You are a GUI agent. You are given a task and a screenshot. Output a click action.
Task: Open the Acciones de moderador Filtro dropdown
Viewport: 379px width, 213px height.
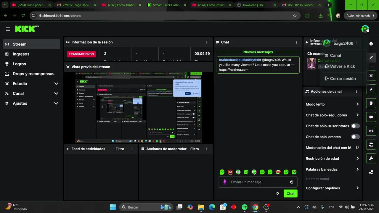195,149
